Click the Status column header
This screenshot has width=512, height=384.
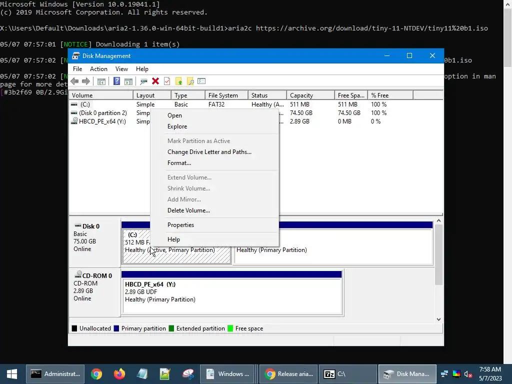tap(267, 95)
